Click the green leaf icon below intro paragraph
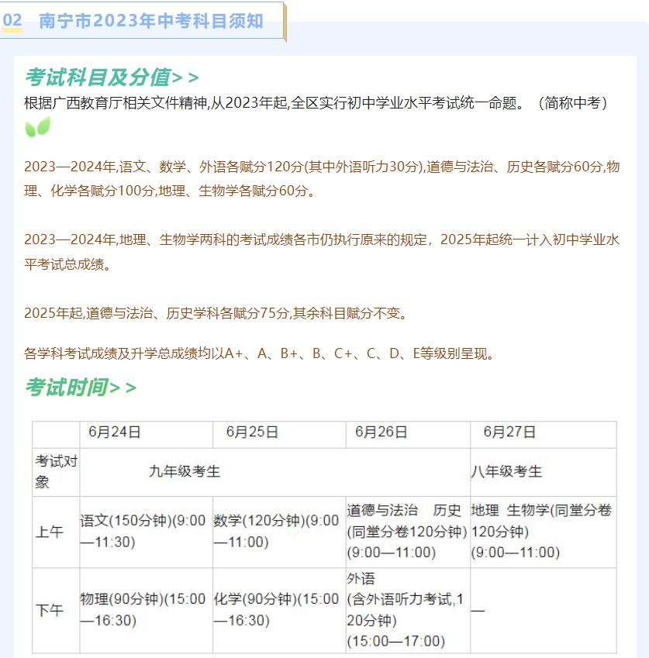Image resolution: width=649 pixels, height=658 pixels. (x=38, y=126)
